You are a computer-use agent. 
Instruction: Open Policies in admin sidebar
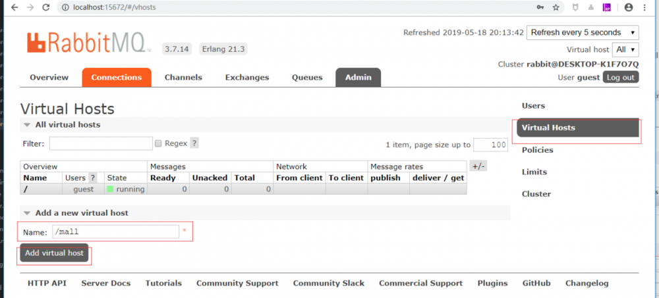tap(538, 150)
